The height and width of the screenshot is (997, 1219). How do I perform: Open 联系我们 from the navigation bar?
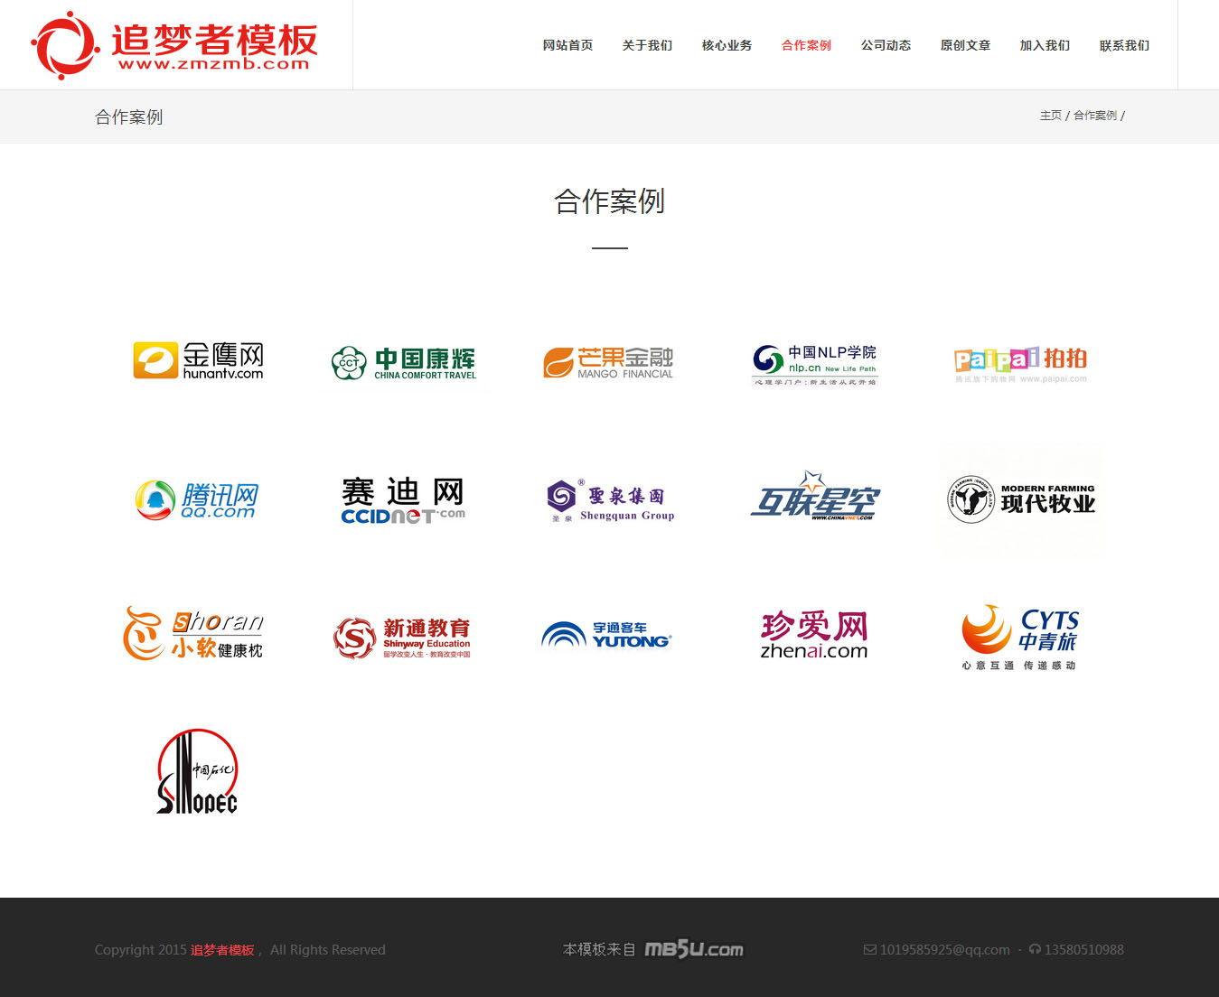(1124, 45)
